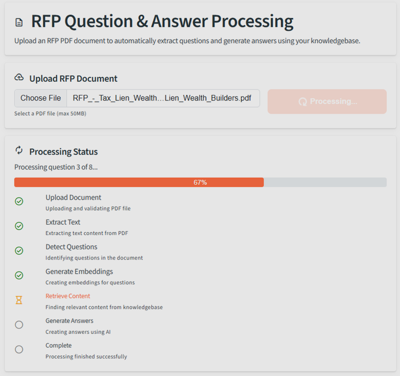Click the disabled Processing... button

(x=327, y=101)
